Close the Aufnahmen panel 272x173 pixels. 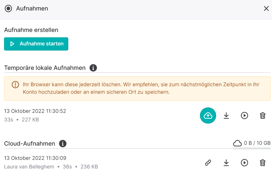pyautogui.click(x=266, y=8)
